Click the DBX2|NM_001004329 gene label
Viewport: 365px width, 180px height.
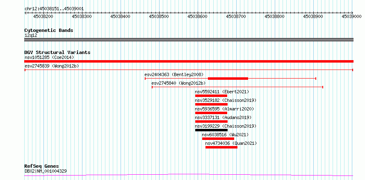[46, 171]
